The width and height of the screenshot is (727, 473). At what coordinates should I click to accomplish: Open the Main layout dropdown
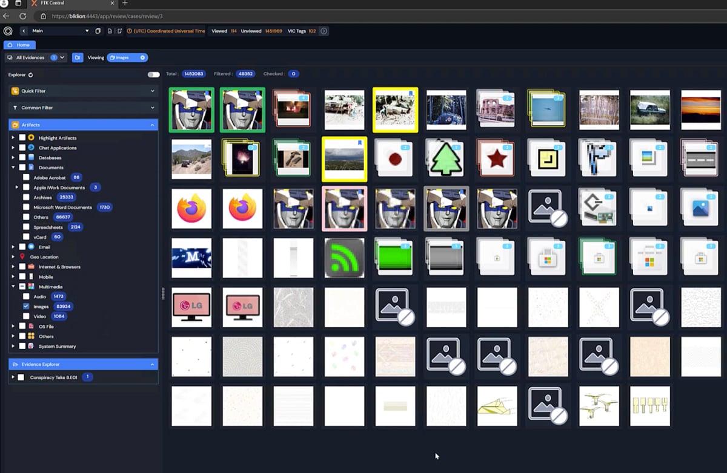coord(87,31)
